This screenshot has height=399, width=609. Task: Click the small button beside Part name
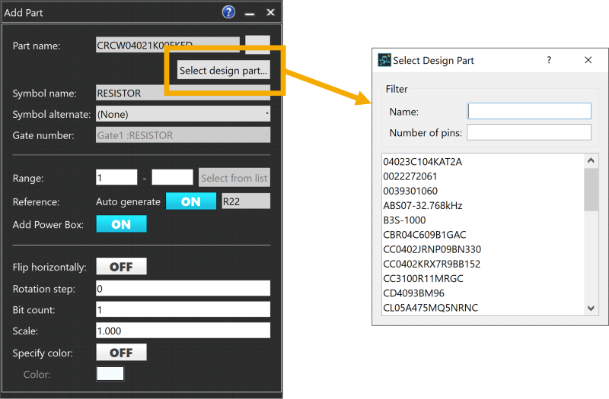(257, 46)
